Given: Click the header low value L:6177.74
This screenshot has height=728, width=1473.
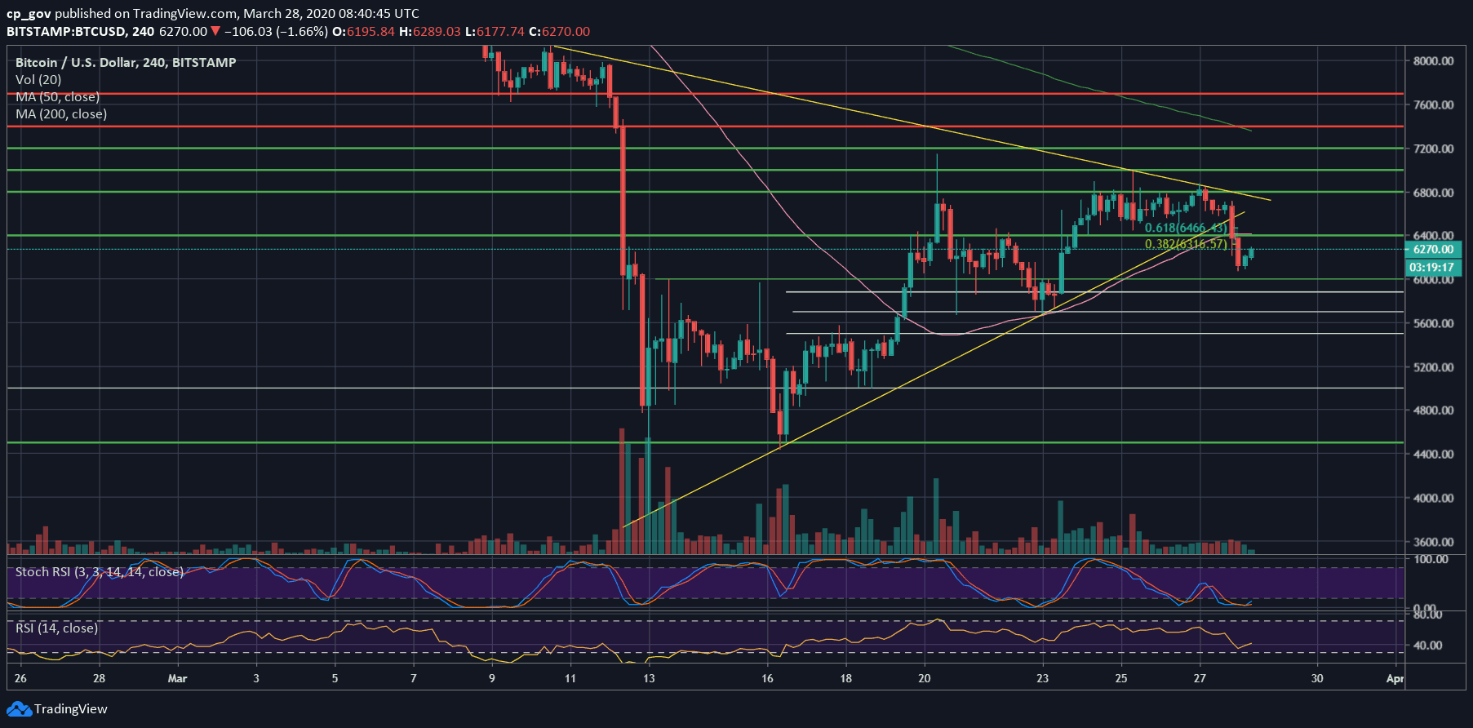Looking at the screenshot, I should pos(495,31).
